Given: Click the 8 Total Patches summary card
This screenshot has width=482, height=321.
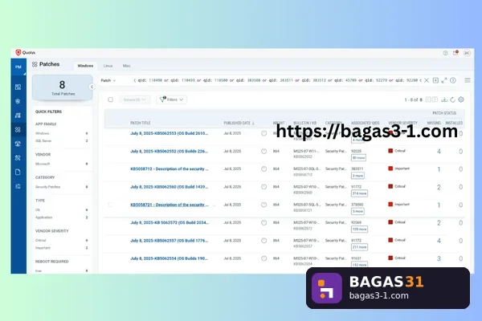Looking at the screenshot, I should (x=63, y=87).
